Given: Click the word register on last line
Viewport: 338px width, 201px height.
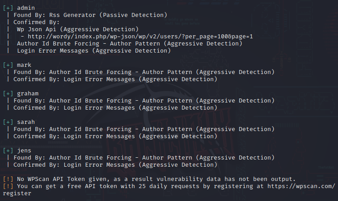Looking at the screenshot, I should [17, 193].
